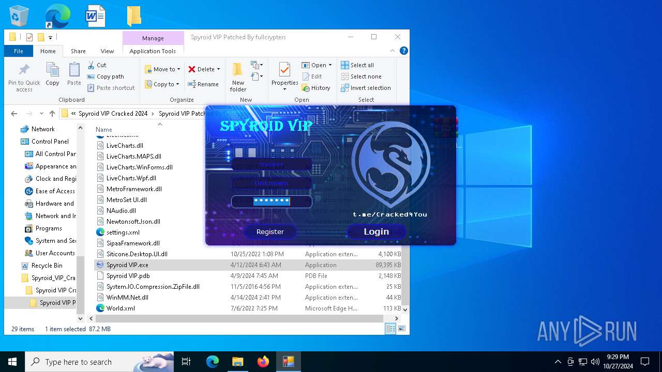The image size is (662, 372).
Task: Click the Copy icon in Clipboard group
Action: click(52, 69)
